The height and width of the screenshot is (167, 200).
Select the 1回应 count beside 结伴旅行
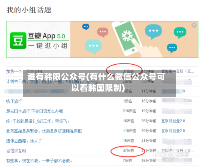[x=128, y=101]
